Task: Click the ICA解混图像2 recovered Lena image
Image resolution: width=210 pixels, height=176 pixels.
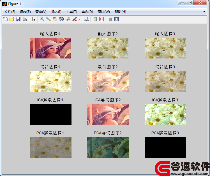Action: coord(108,114)
